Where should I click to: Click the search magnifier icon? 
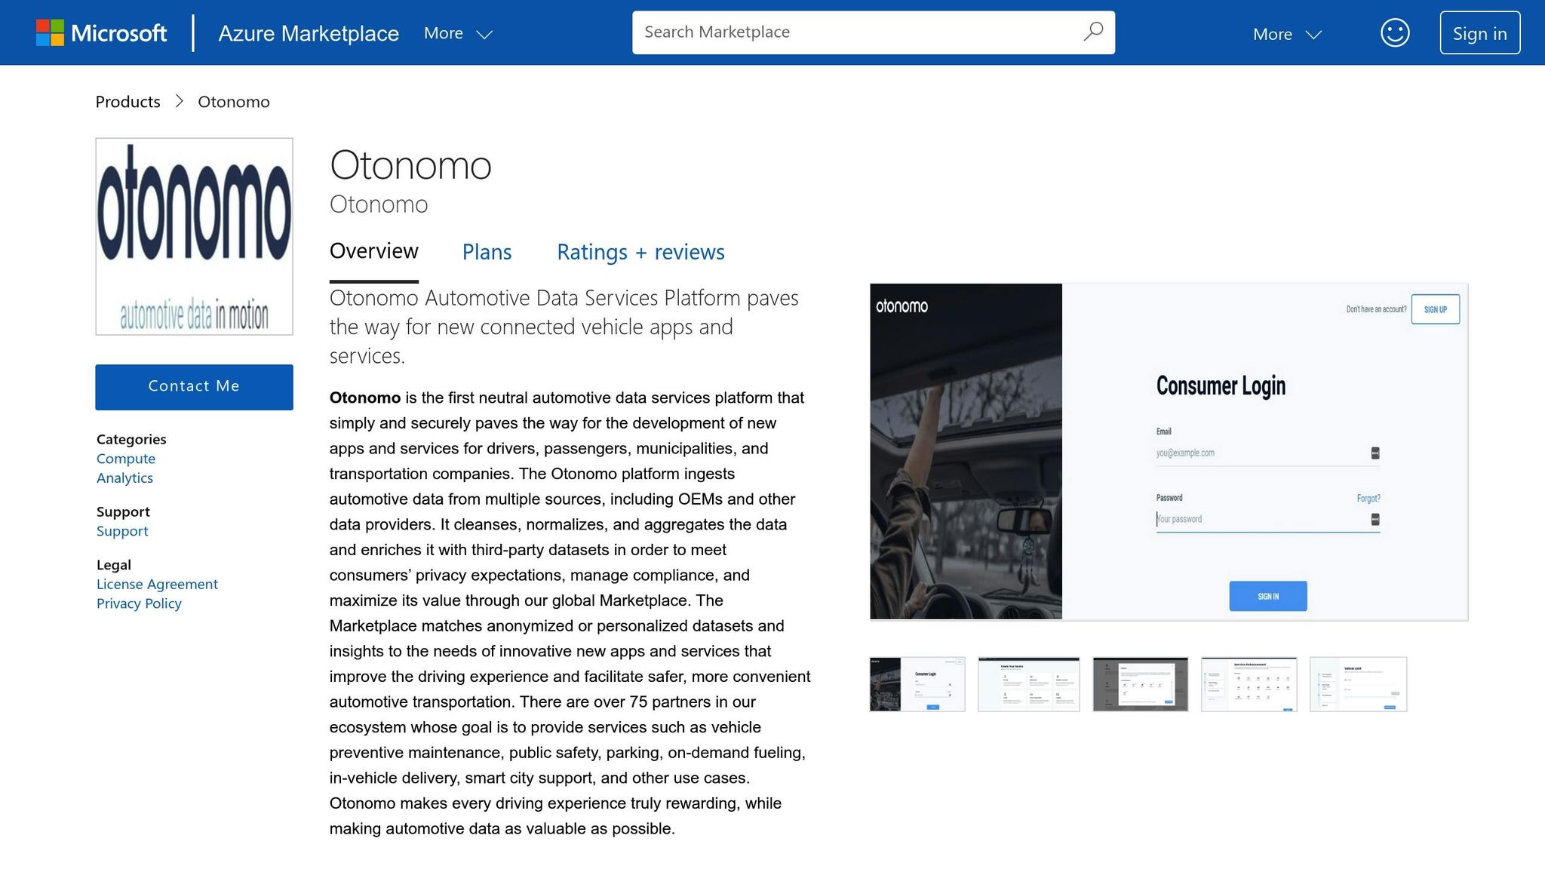[x=1093, y=32]
